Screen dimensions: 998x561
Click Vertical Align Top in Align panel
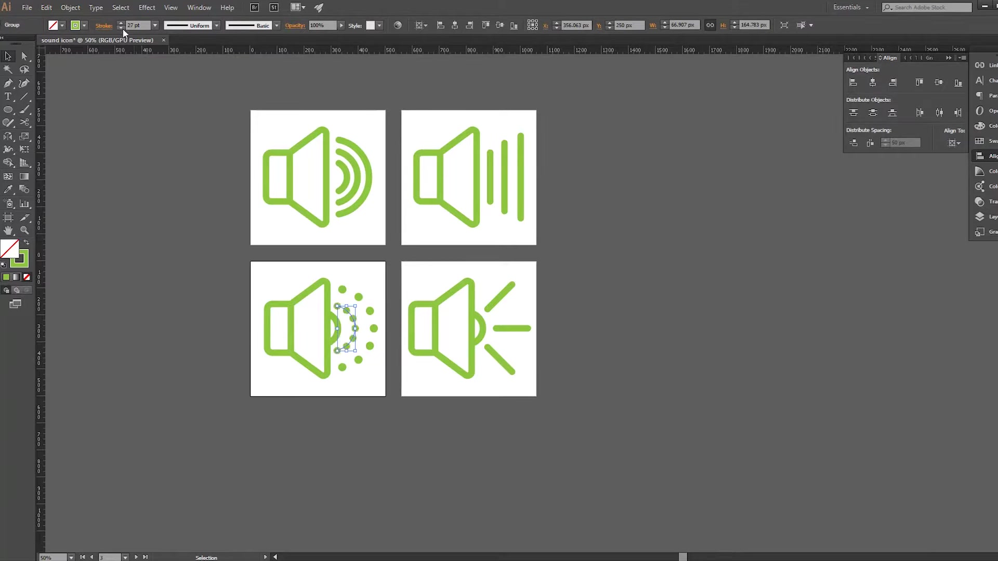point(919,83)
